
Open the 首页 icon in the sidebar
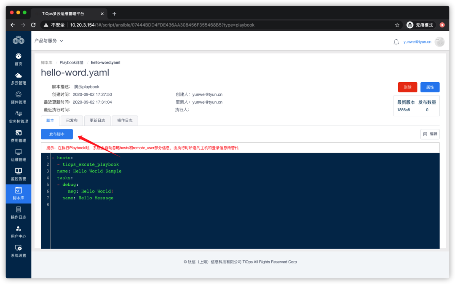(18, 59)
